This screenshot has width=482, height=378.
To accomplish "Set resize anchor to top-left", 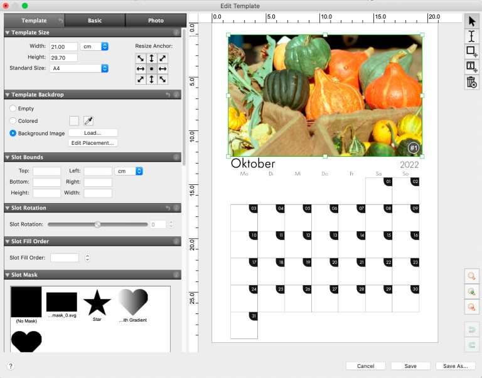I will (x=141, y=58).
